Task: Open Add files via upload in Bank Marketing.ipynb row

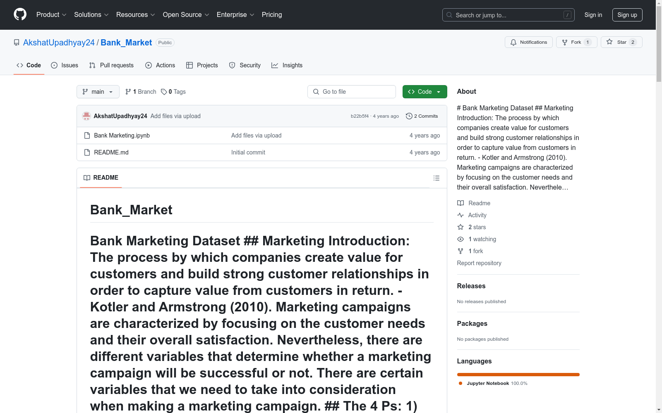Action: tap(257, 135)
